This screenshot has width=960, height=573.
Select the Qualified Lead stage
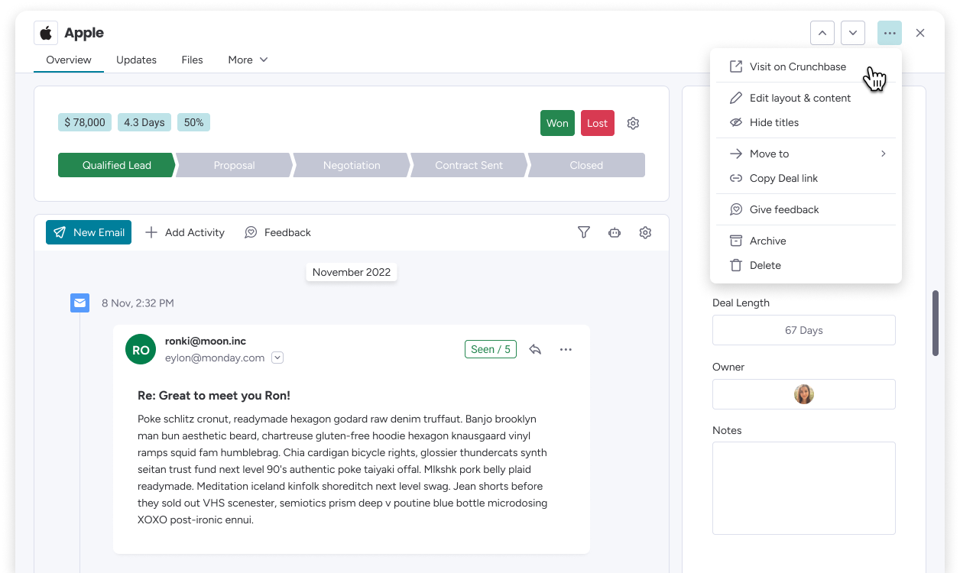point(117,165)
